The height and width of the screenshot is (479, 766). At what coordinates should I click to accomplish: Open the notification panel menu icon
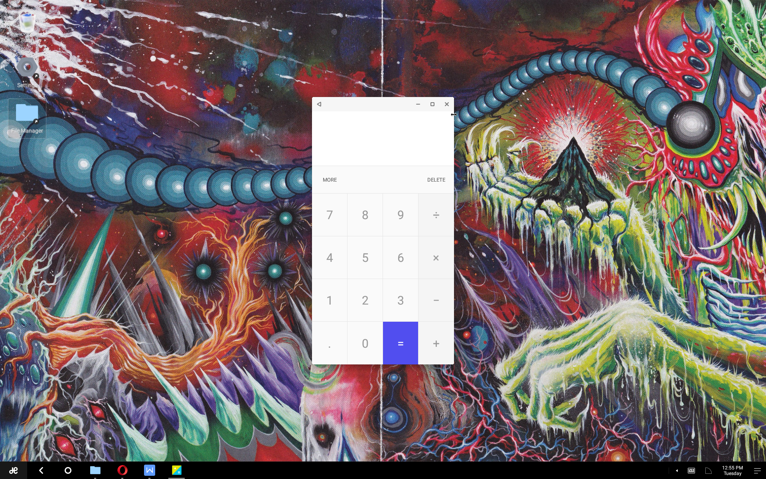(x=757, y=471)
